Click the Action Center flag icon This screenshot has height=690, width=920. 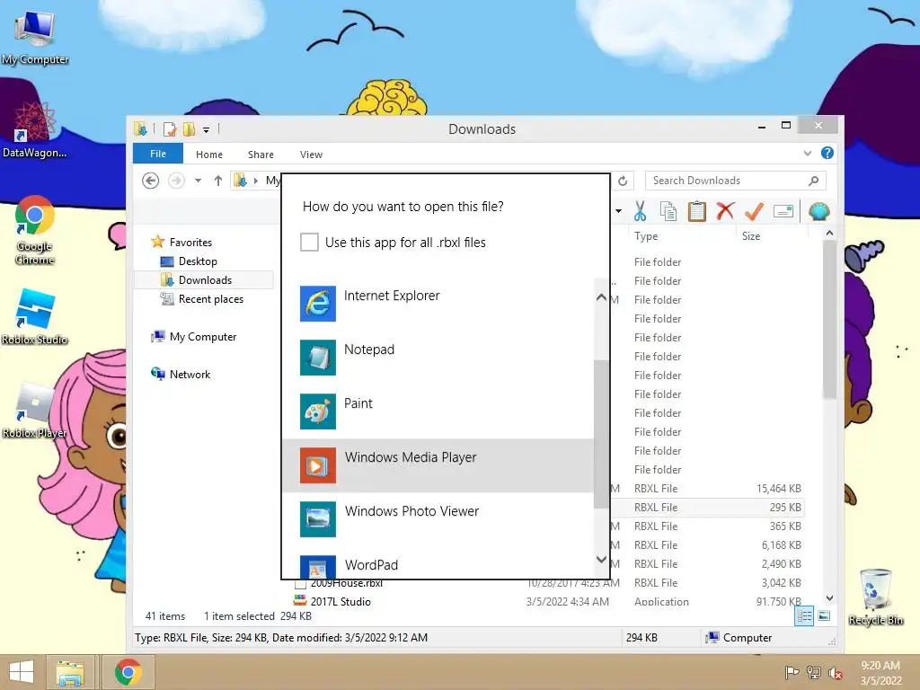[792, 672]
